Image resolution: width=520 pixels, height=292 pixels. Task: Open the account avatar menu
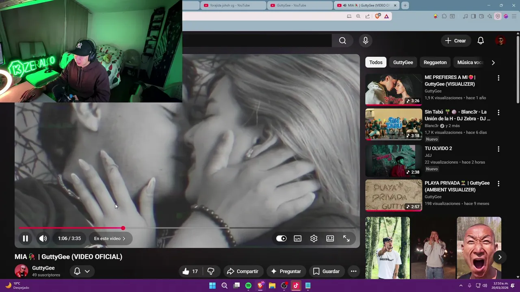tap(500, 41)
